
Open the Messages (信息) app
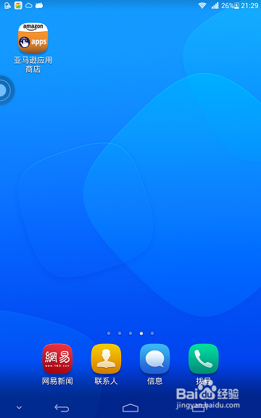coord(154,358)
